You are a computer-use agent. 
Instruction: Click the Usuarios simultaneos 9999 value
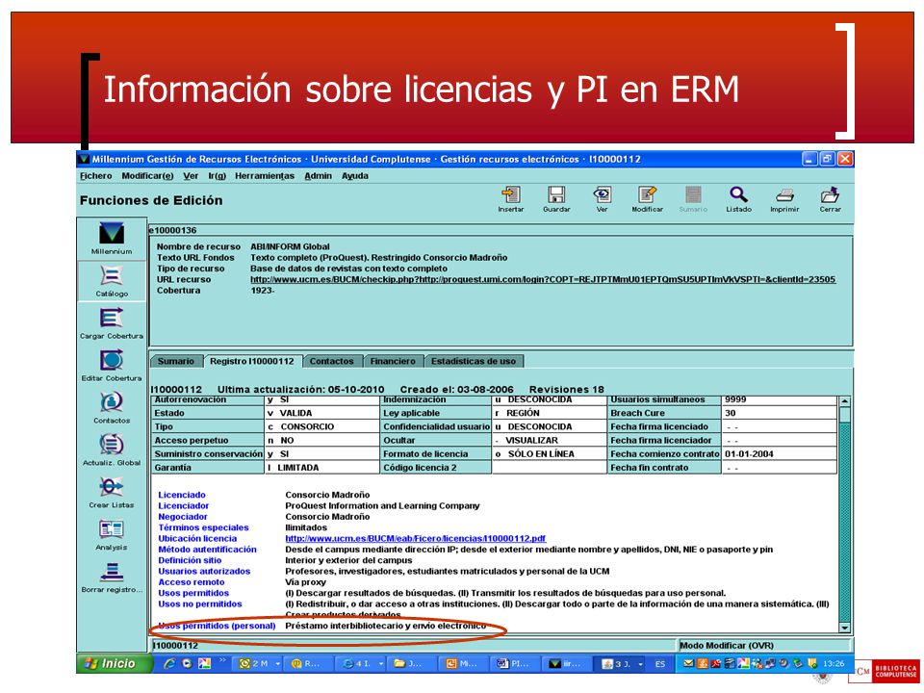pos(779,400)
